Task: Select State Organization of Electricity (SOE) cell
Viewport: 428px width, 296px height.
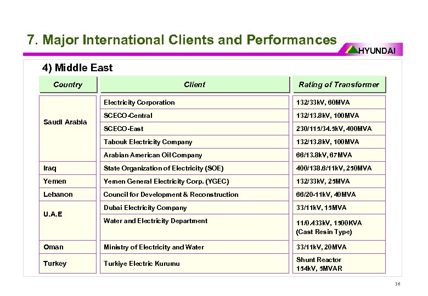Action: (194, 168)
